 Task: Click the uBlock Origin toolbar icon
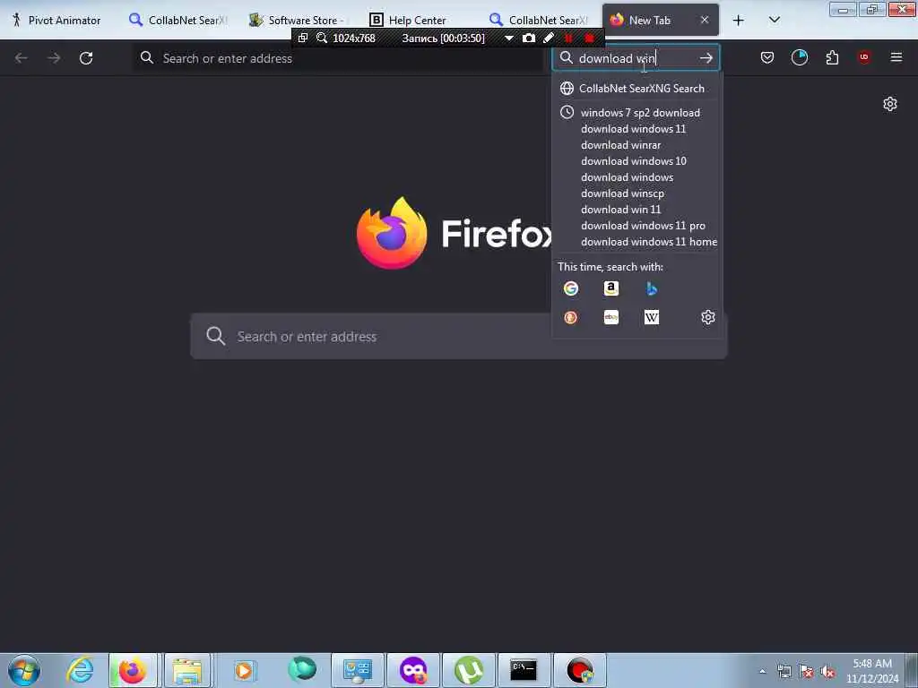tap(864, 57)
